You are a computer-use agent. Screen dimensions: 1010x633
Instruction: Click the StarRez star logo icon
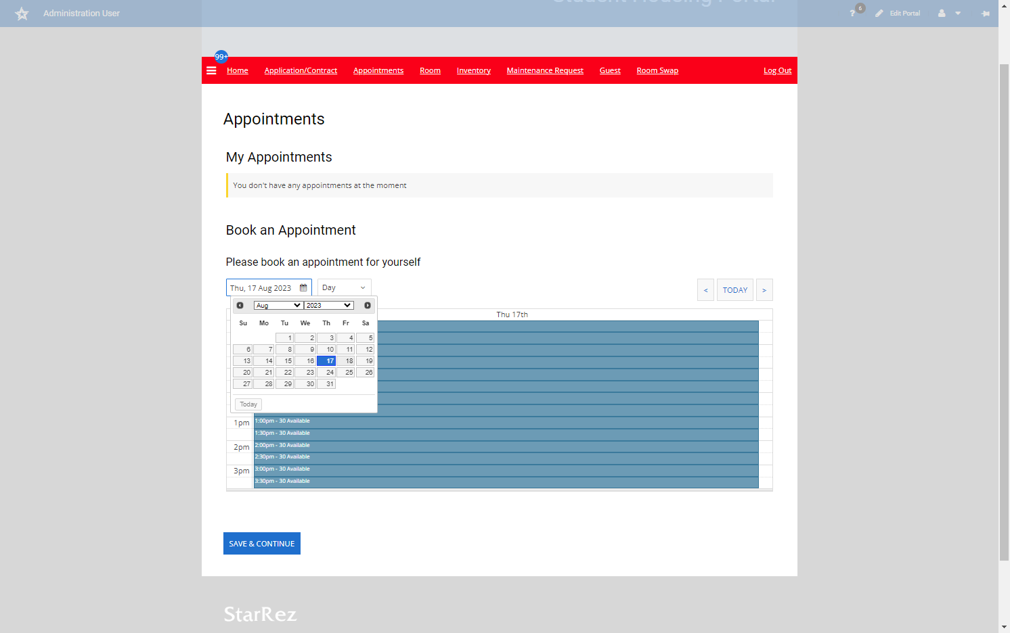coord(22,14)
